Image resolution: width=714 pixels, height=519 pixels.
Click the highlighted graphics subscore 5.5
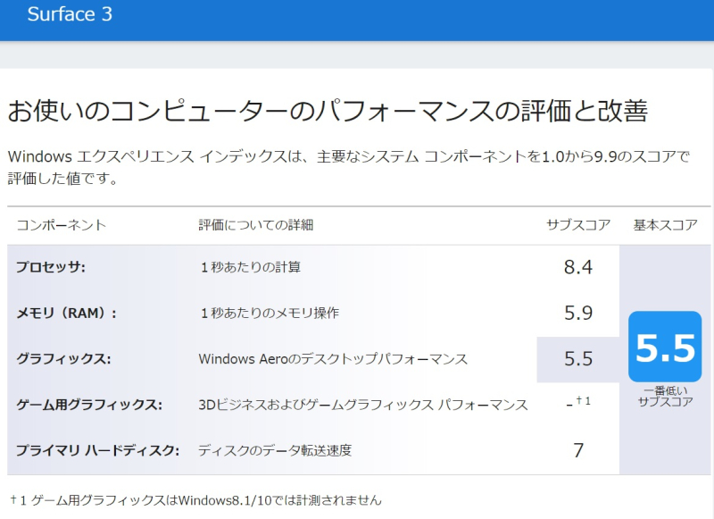[578, 359]
